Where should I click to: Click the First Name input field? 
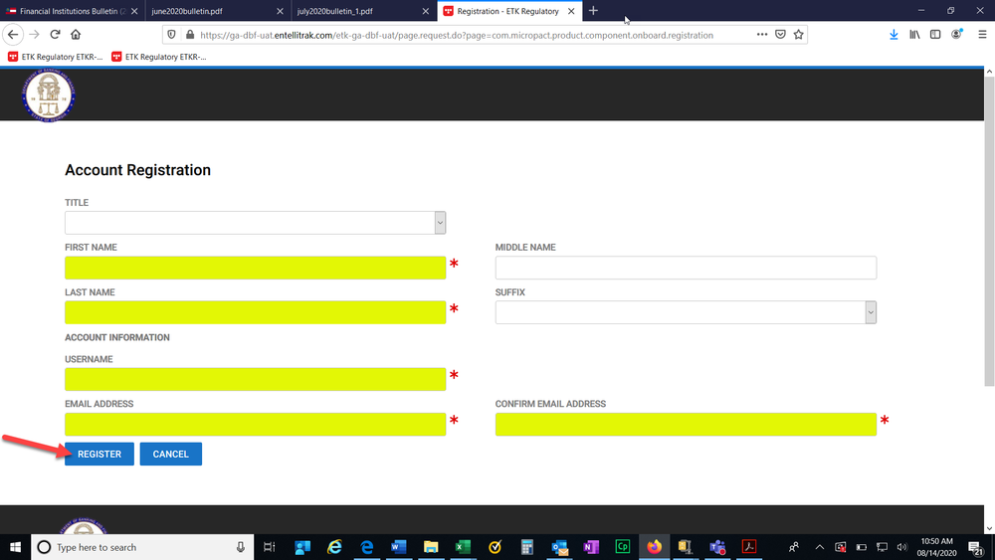click(255, 268)
